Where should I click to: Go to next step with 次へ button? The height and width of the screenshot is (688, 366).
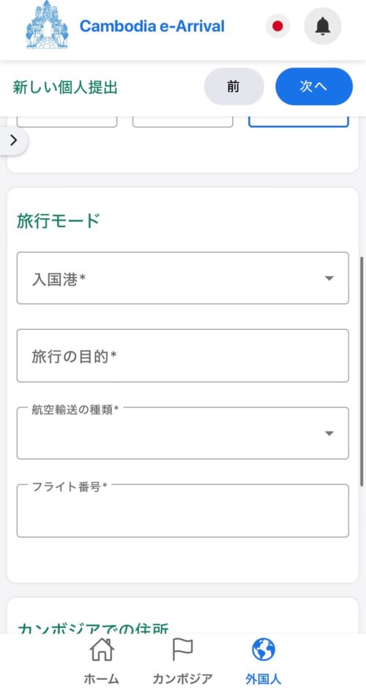[x=314, y=86]
